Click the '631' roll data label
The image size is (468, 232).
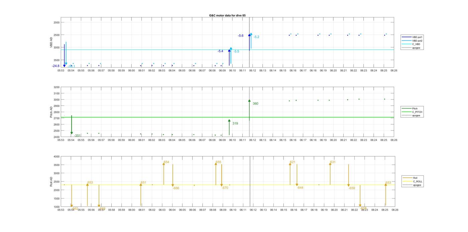tap(333, 162)
